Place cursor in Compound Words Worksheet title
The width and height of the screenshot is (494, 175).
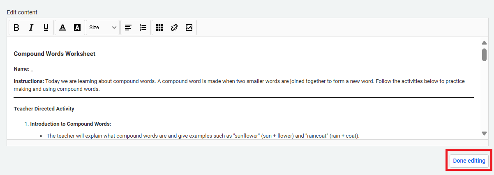point(55,54)
